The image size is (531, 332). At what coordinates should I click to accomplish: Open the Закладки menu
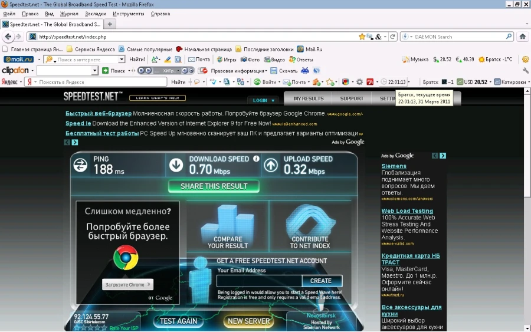point(96,14)
